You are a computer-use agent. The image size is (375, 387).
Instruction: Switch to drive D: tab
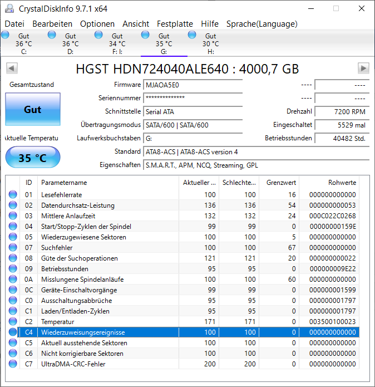[x=70, y=43]
